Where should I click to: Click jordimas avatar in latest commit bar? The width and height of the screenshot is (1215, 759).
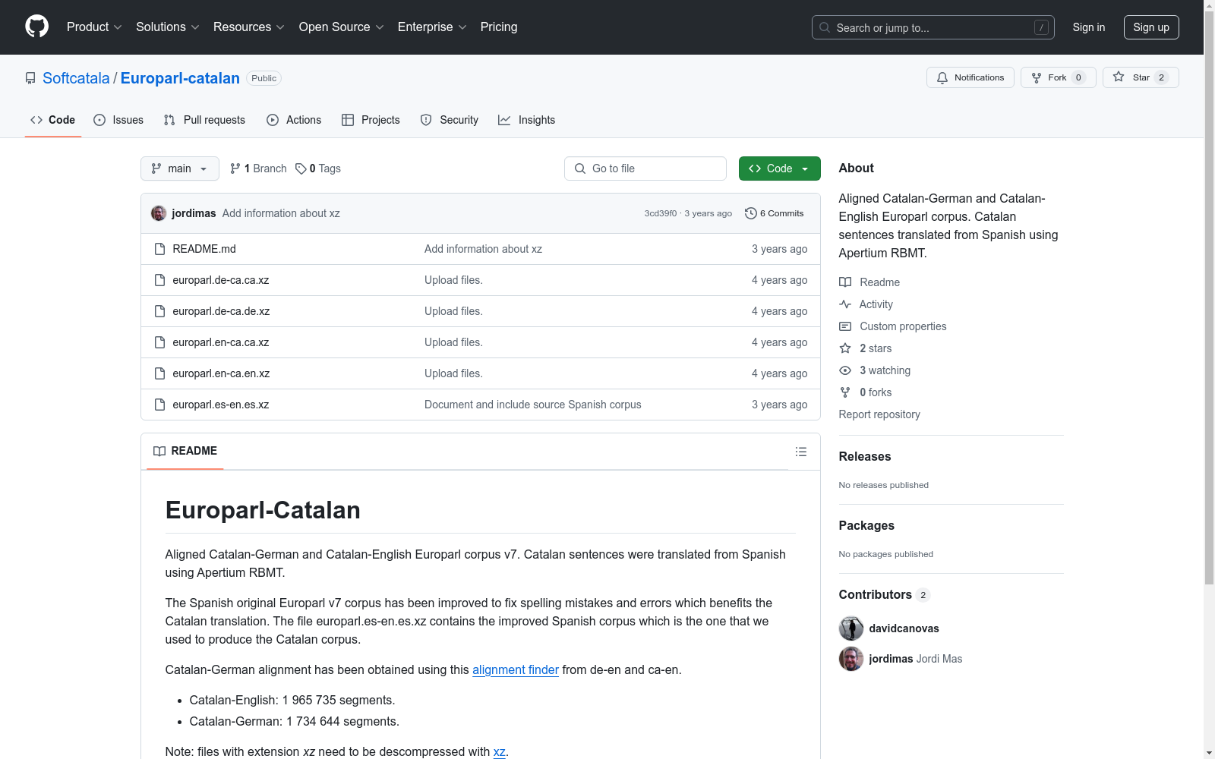tap(159, 213)
